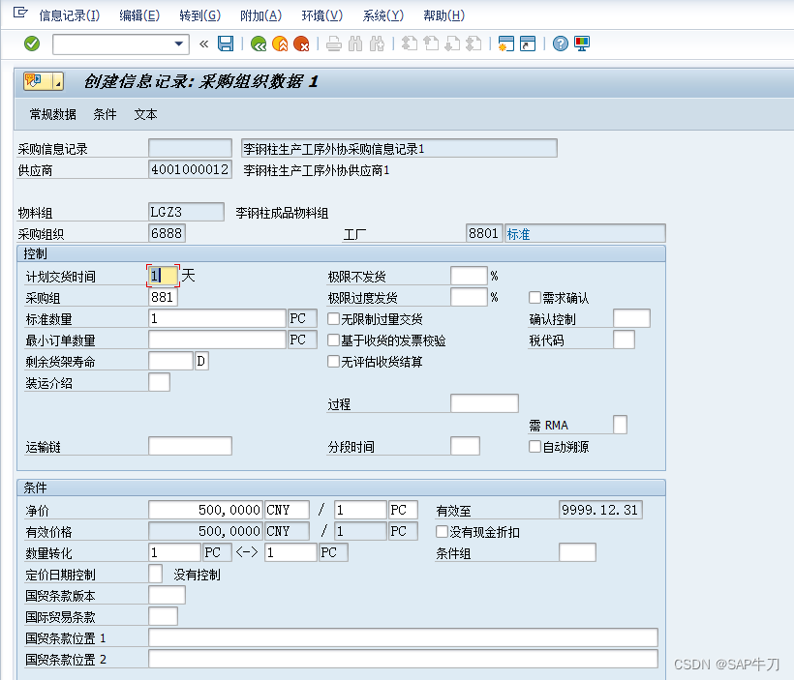
Task: Click the 计划交货时间 input field
Action: (x=163, y=276)
